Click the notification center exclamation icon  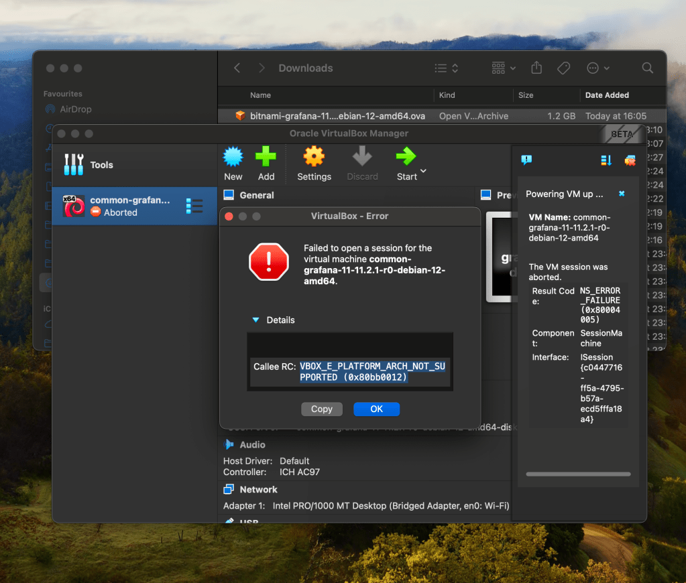526,160
